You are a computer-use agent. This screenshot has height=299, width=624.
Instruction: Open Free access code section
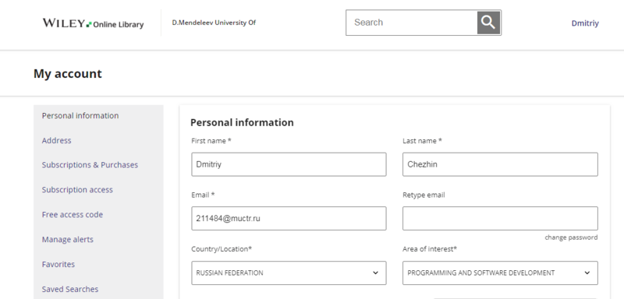[73, 214]
